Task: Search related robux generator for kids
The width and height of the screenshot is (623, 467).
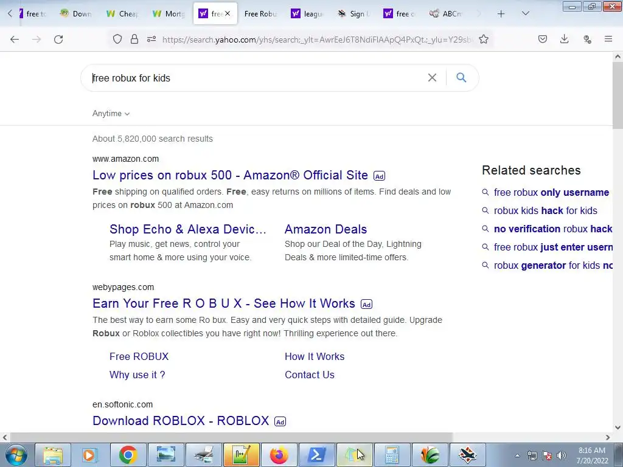Action: (552, 266)
